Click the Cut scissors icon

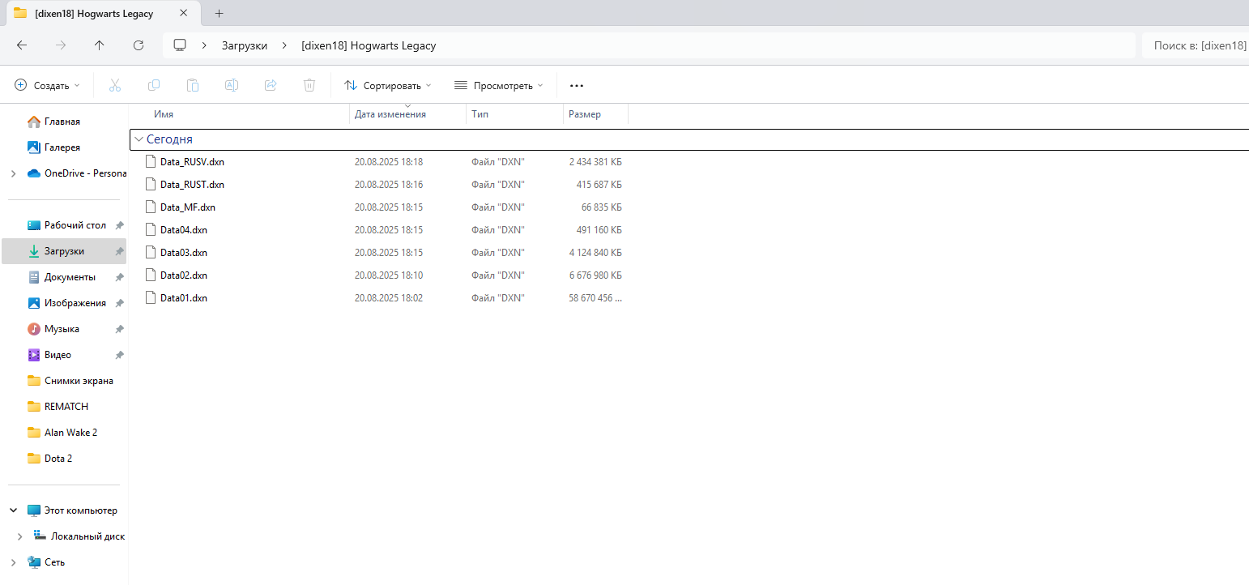tap(115, 85)
